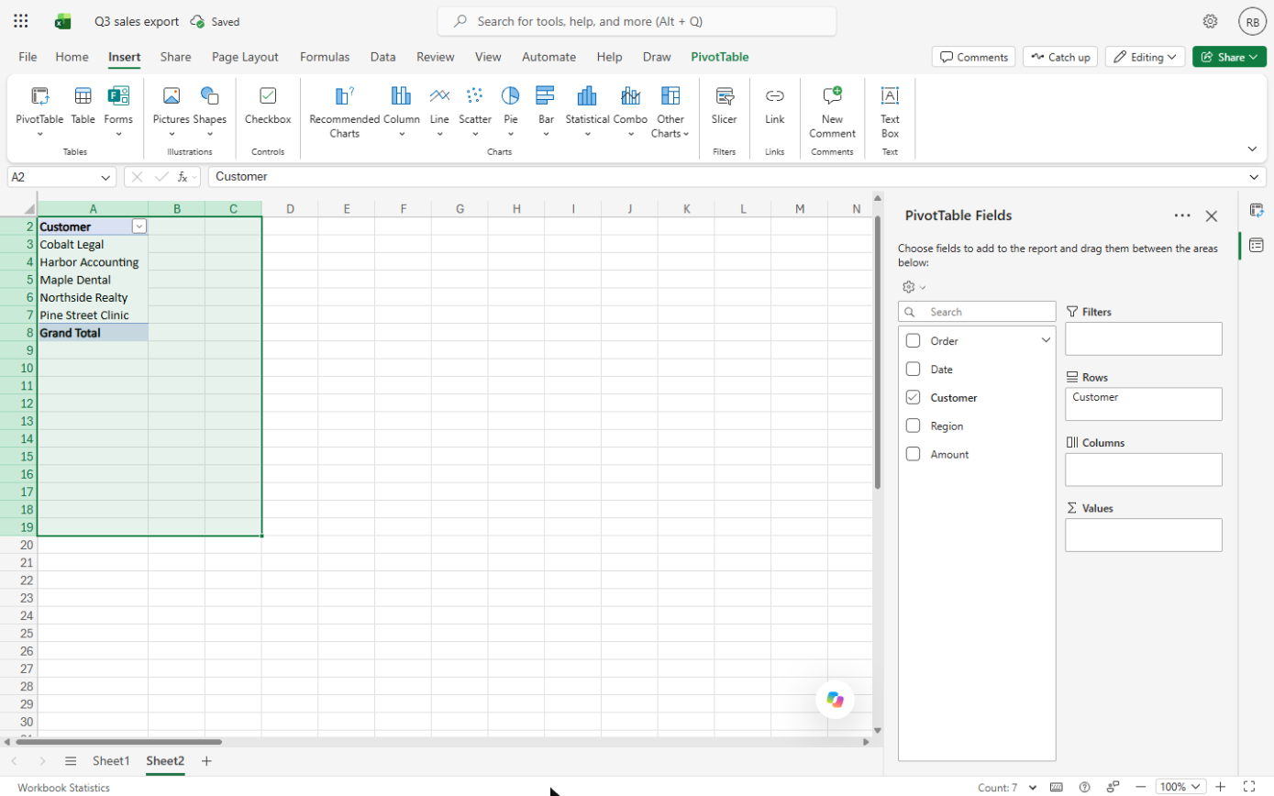Click the Catch up button
This screenshot has width=1274, height=796.
pyautogui.click(x=1060, y=57)
